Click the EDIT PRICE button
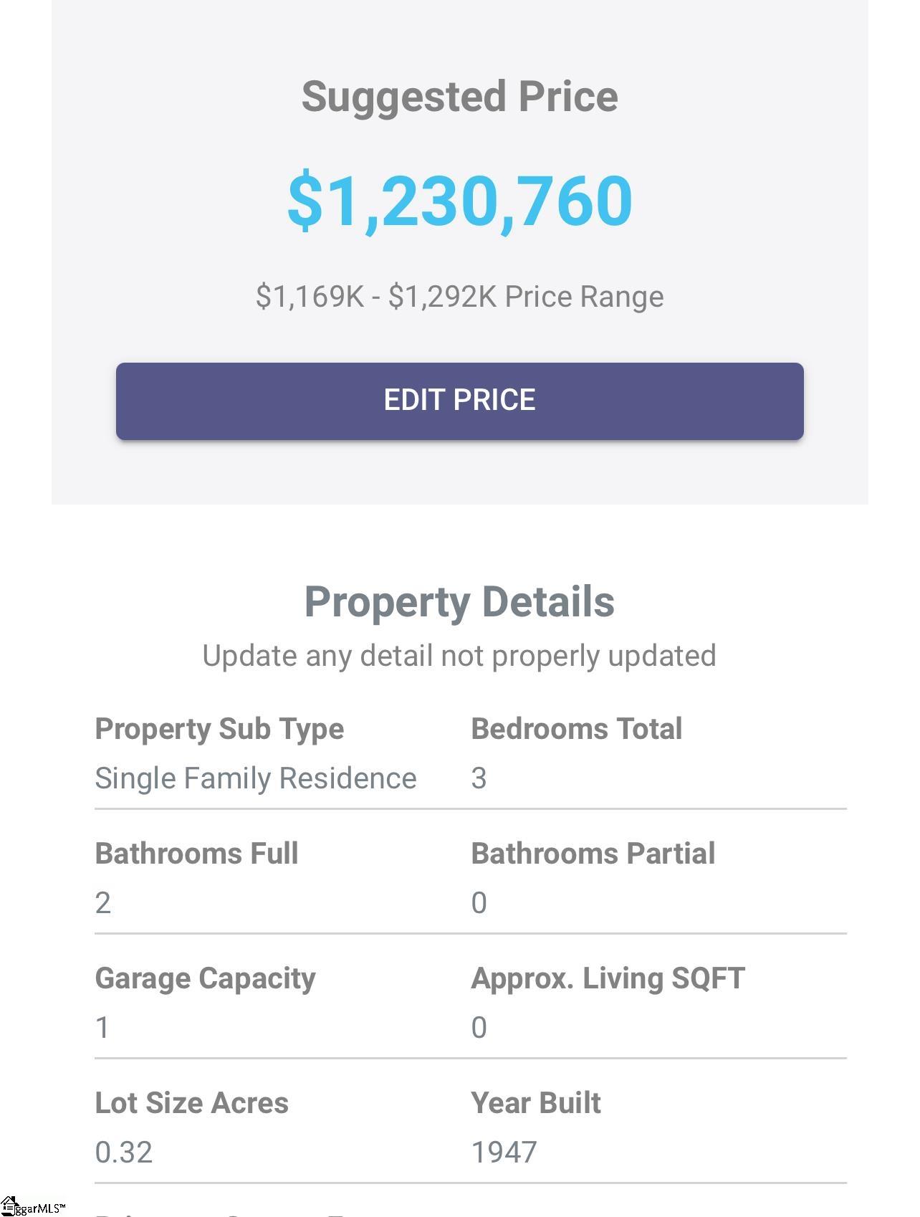The image size is (920, 1217). [x=459, y=401]
